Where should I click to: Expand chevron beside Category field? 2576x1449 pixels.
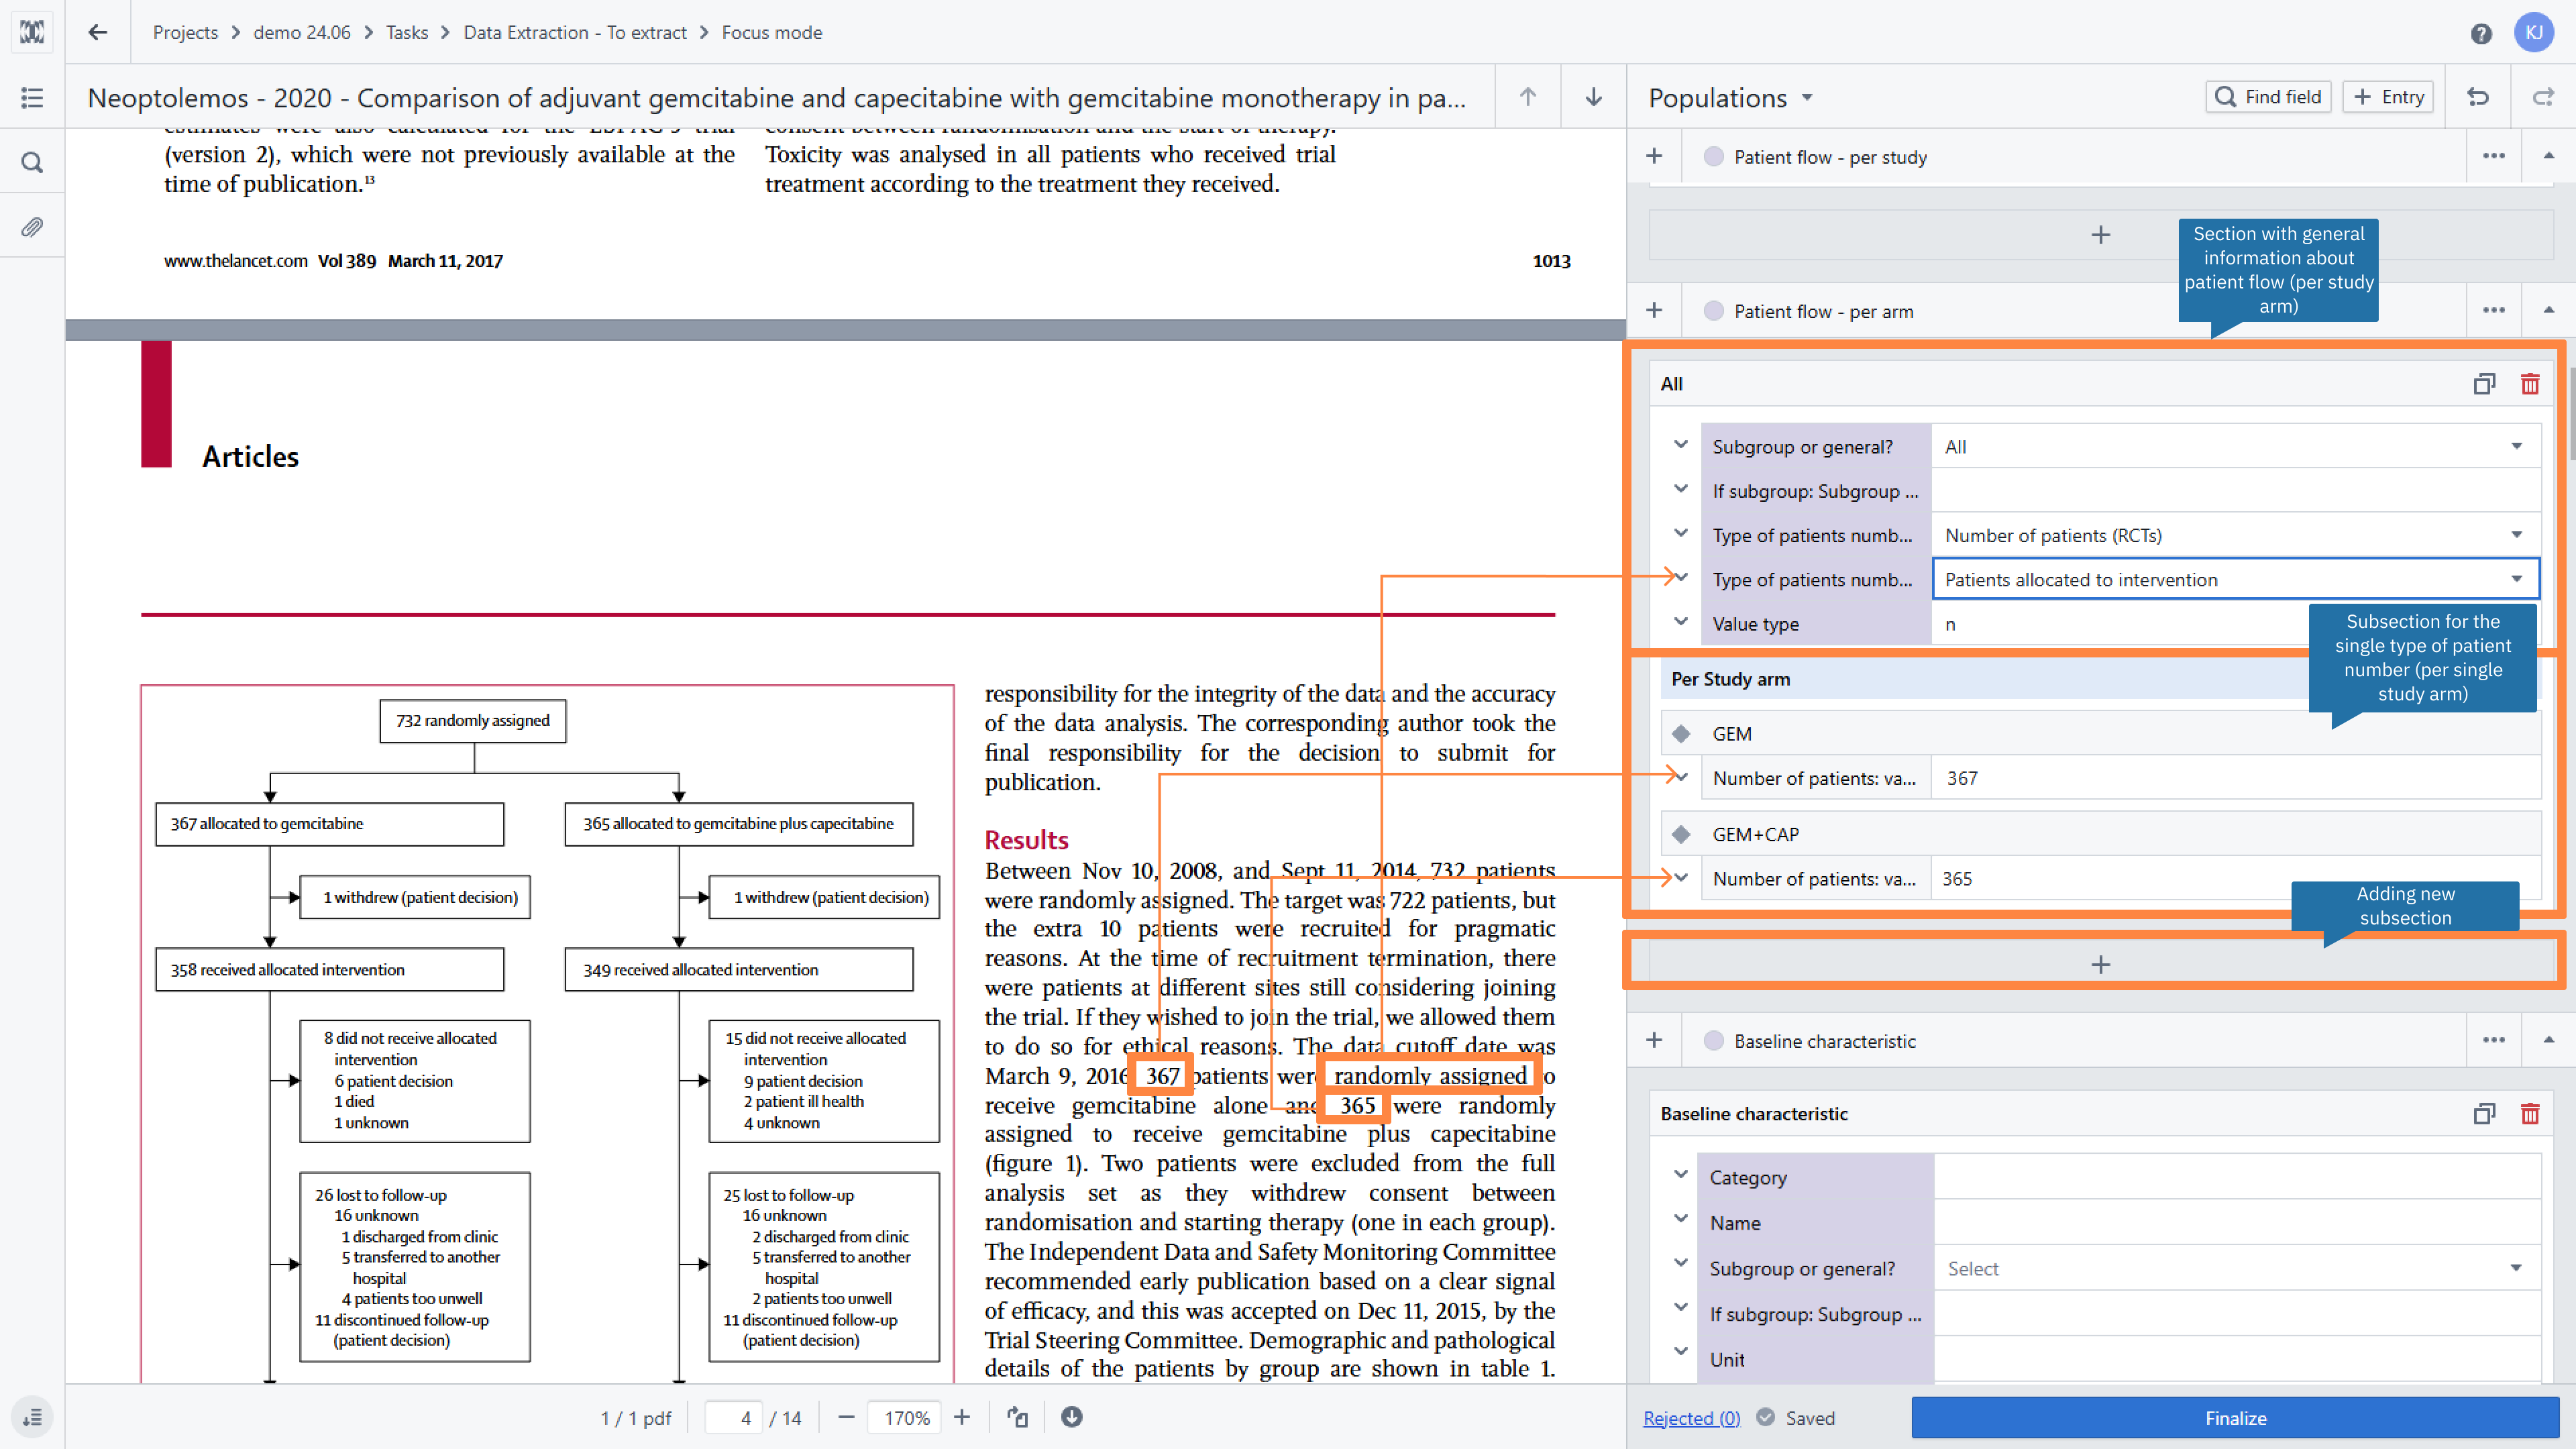coord(1680,1175)
